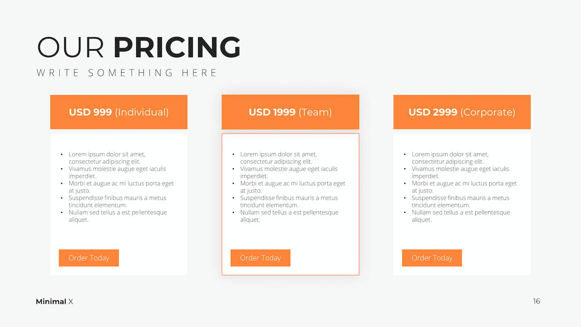This screenshot has width=581, height=327.
Task: Click the WRITE SOMETHING HERE subtitle
Action: tap(127, 73)
